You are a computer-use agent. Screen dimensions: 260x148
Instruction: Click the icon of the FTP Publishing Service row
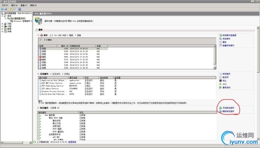[x=40, y=86]
